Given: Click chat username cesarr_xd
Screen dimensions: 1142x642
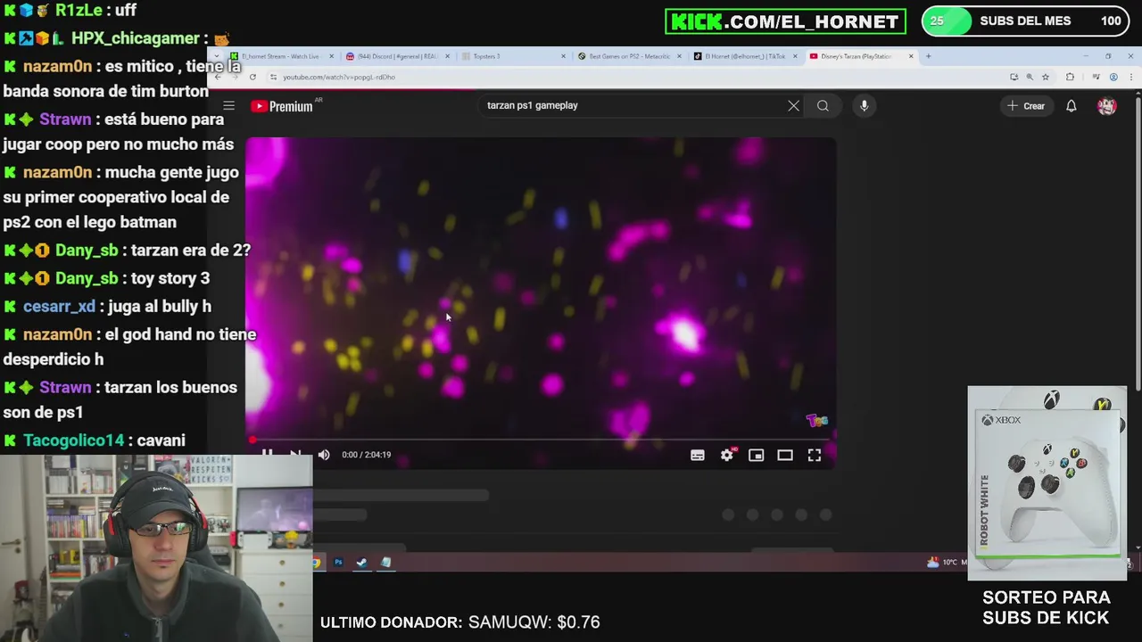Looking at the screenshot, I should click(59, 306).
